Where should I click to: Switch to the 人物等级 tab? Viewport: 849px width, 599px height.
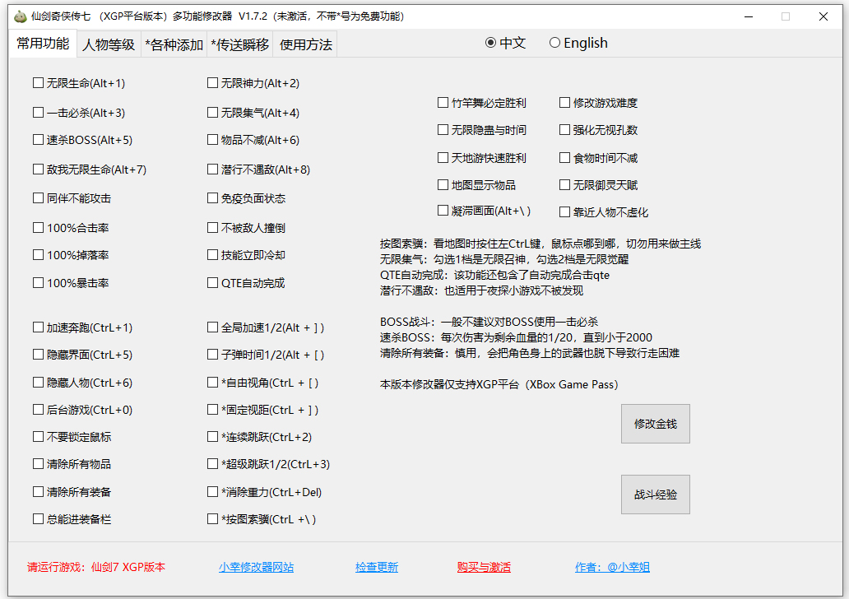(x=108, y=44)
